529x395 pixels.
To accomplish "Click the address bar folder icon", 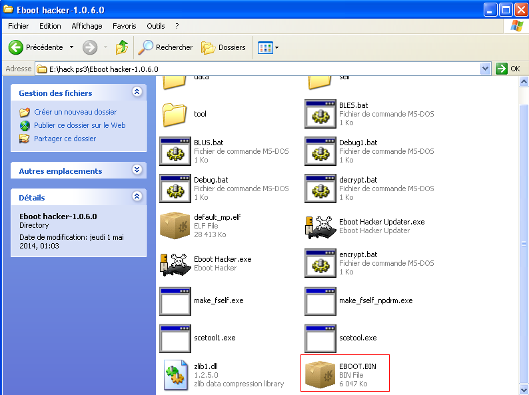I will (41, 69).
